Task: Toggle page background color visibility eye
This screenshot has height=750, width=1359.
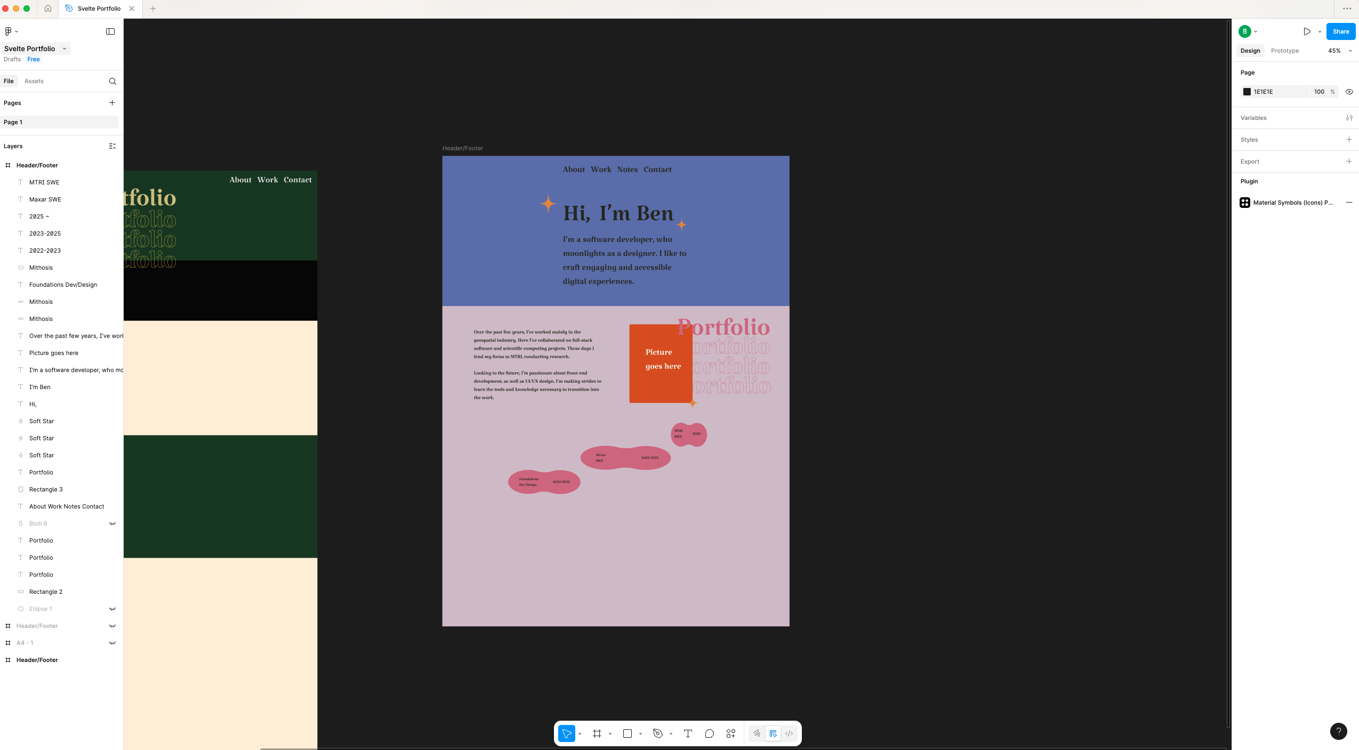Action: coord(1349,92)
